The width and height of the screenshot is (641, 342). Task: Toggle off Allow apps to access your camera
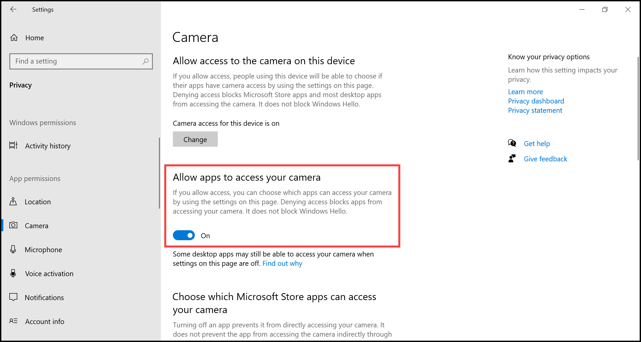coord(184,235)
